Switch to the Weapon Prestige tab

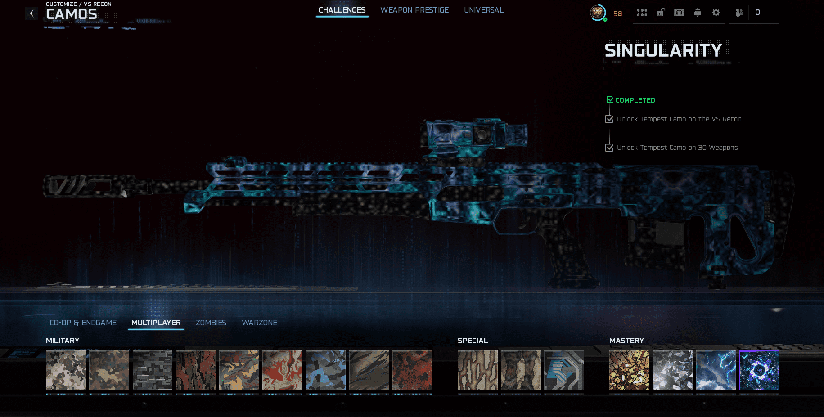414,10
